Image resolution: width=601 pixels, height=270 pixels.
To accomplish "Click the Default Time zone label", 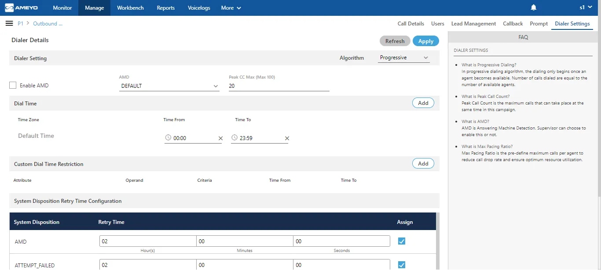I will tap(36, 136).
